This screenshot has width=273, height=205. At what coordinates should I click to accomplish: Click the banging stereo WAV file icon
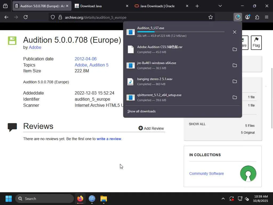pyautogui.click(x=131, y=82)
